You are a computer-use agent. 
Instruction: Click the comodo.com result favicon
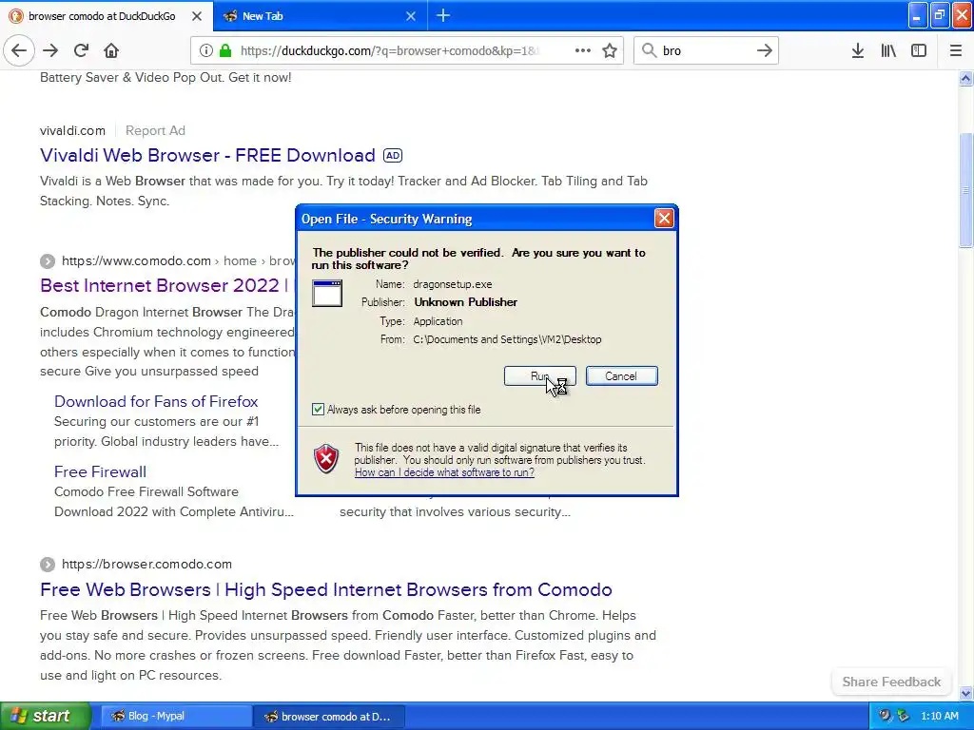48,260
